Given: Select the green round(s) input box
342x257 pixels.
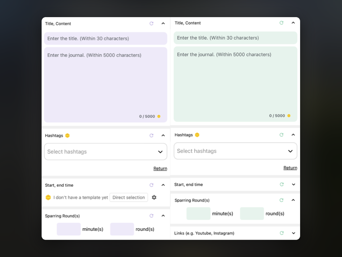Looking at the screenshot, I should click(x=252, y=214).
